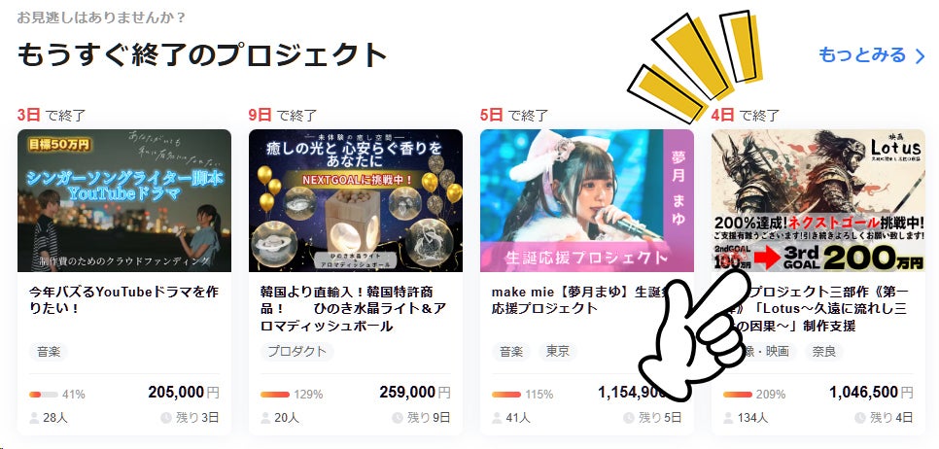This screenshot has height=449, width=939.
Task: Click the chevron arrow beside もっとみる
Action: pos(921,56)
